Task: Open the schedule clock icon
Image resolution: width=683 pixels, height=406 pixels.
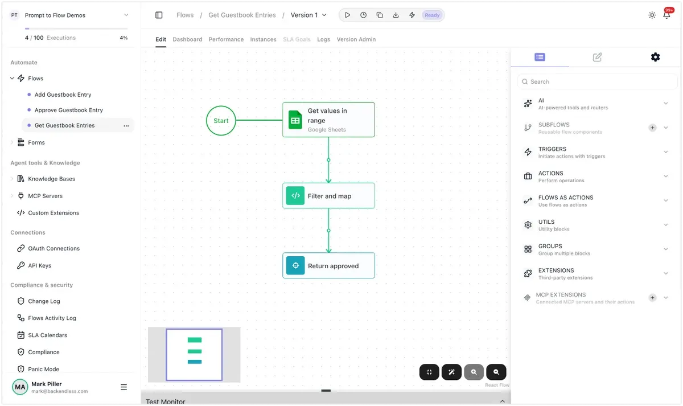Action: 363,15
